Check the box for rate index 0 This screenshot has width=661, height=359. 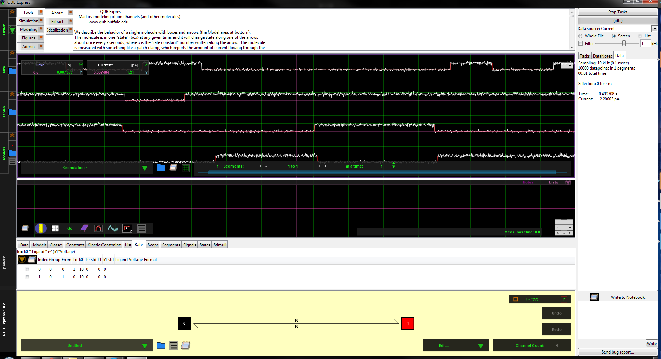tap(27, 269)
